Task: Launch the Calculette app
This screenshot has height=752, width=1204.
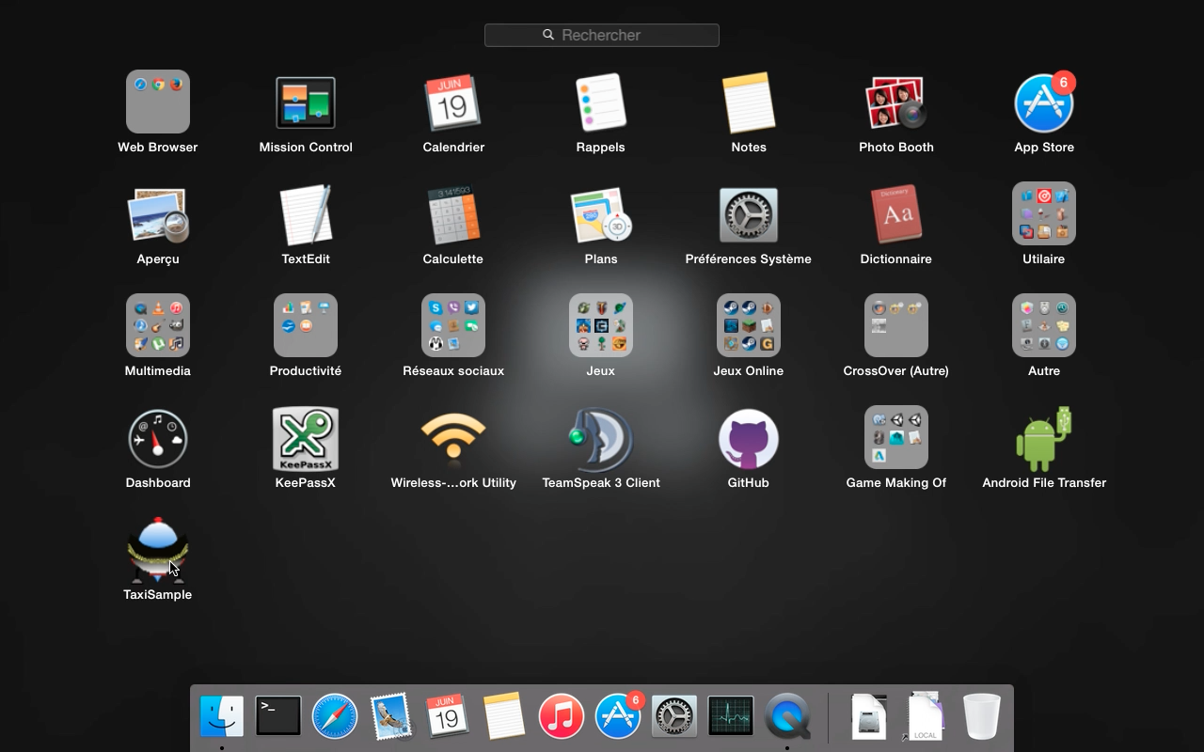Action: point(453,214)
